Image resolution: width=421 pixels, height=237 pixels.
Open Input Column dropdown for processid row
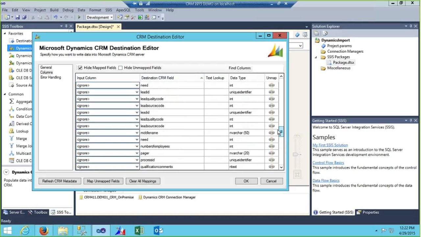(x=137, y=160)
